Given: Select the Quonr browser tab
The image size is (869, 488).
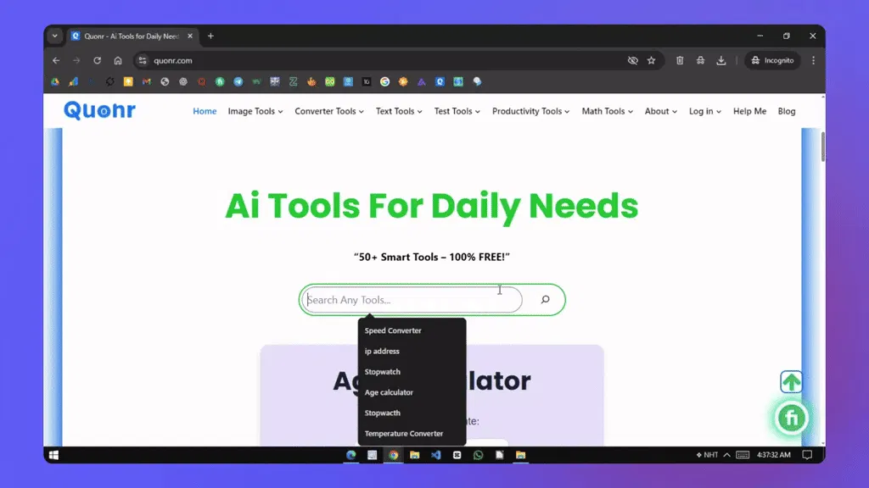Looking at the screenshot, I should (x=132, y=36).
